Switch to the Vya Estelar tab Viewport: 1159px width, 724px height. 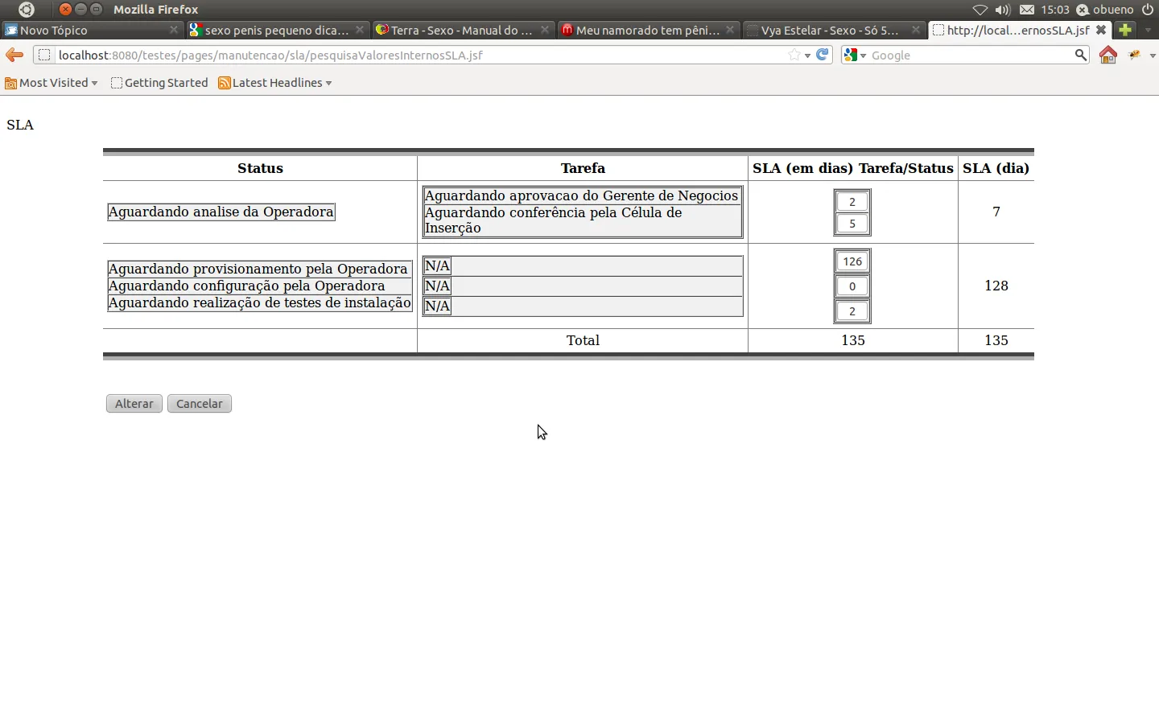[833, 30]
